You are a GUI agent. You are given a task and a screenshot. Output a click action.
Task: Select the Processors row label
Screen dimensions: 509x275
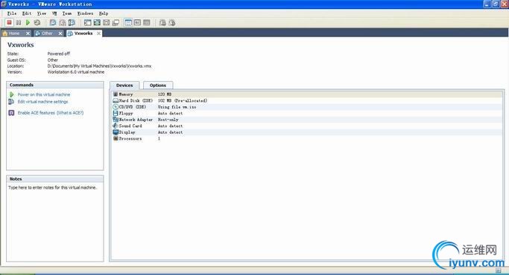[130, 138]
